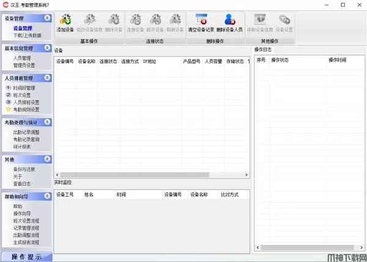Sort by 设备名称 column in device table

(87, 62)
